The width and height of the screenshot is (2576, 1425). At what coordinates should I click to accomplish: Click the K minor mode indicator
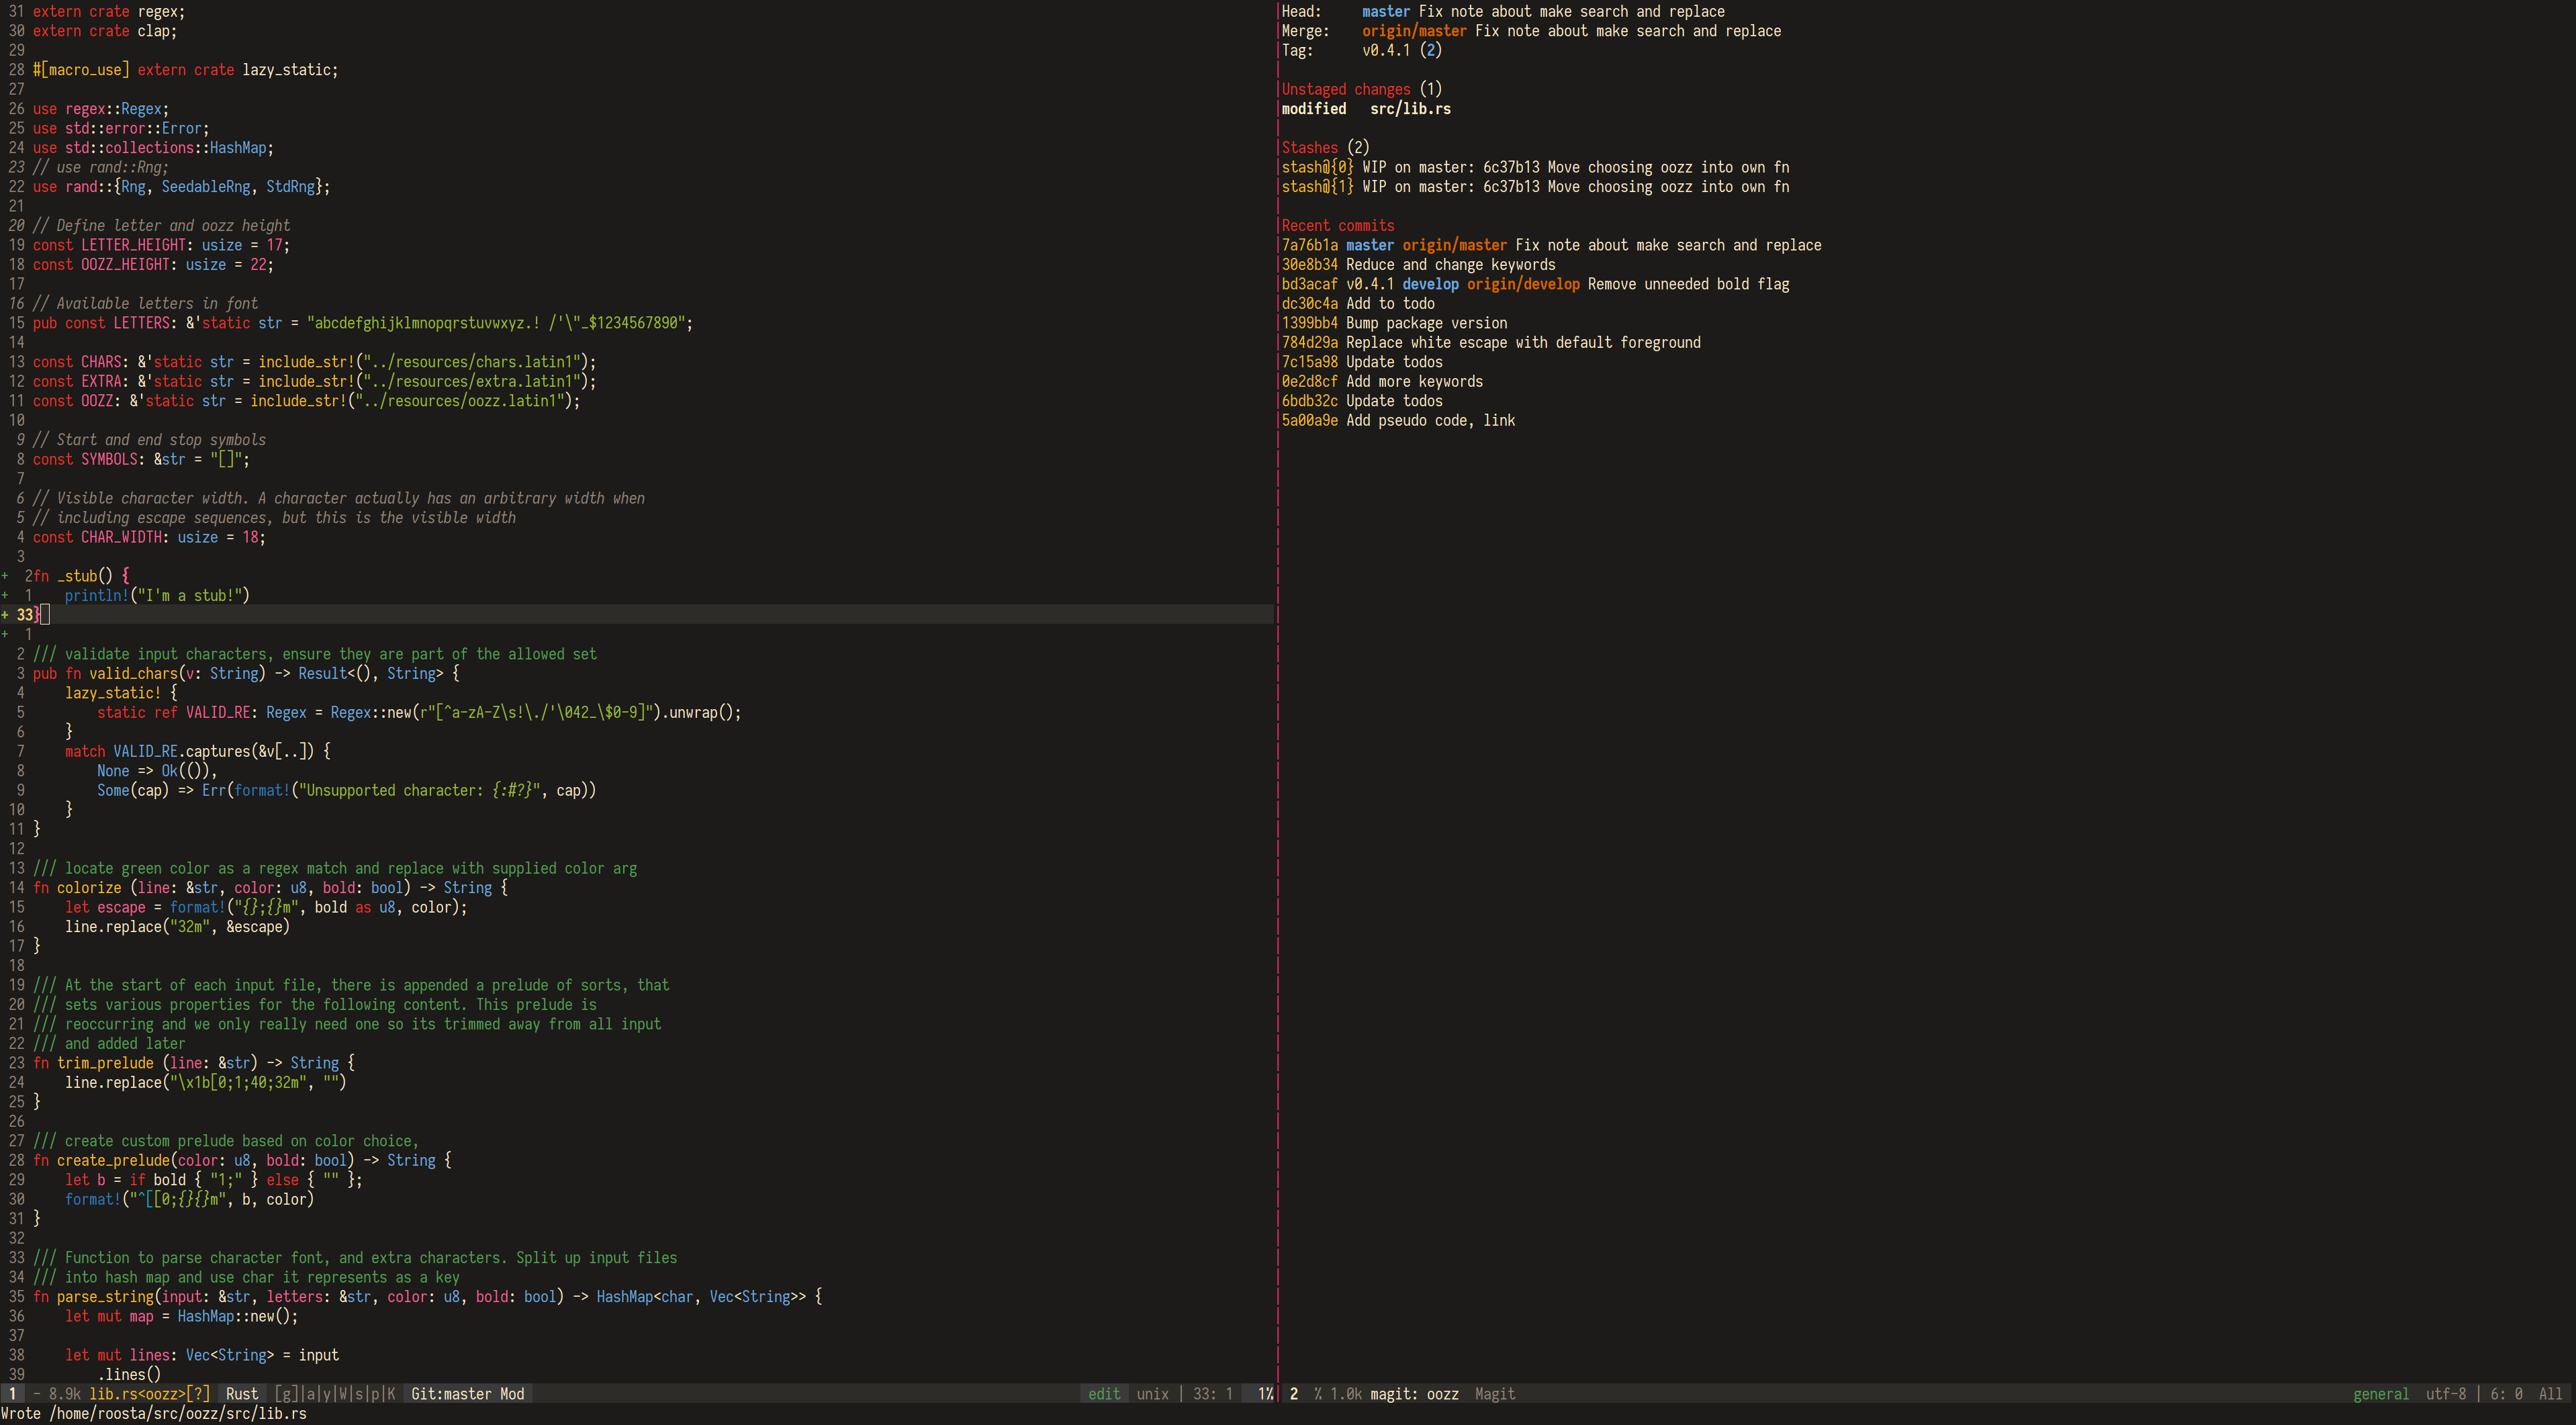click(x=391, y=1393)
